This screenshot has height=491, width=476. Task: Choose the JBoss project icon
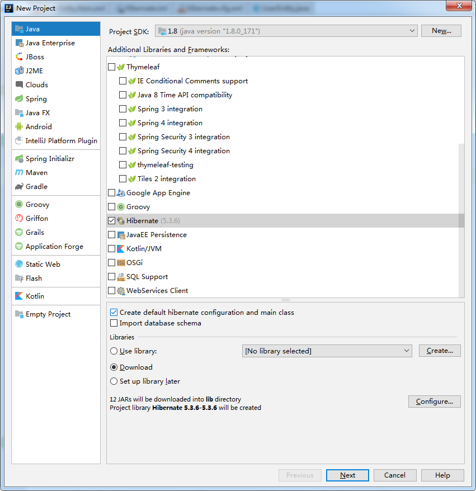click(x=19, y=56)
